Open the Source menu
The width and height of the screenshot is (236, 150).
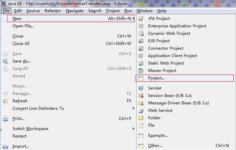33,11
